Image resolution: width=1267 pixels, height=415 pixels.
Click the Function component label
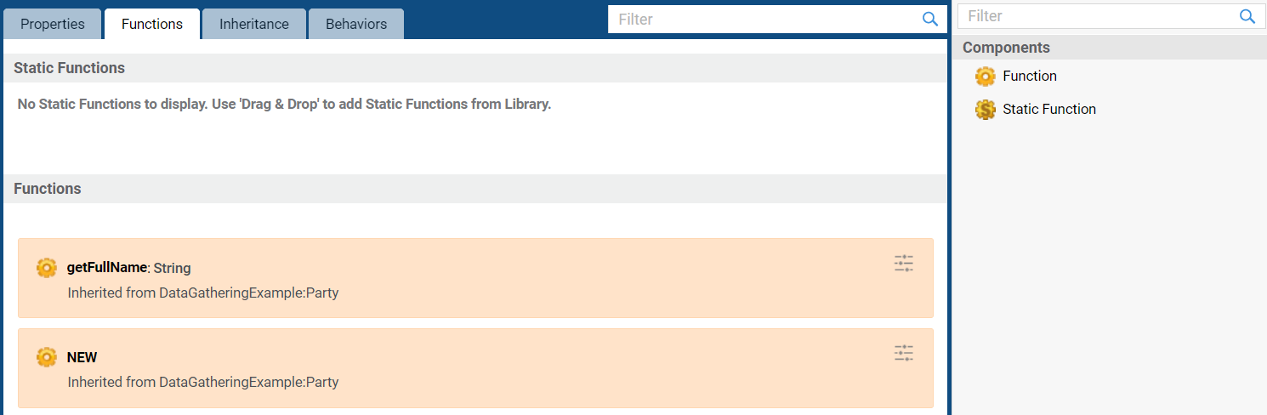pos(1030,76)
